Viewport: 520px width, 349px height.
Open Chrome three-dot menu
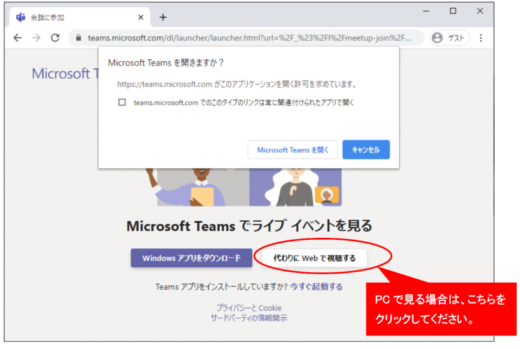click(x=481, y=38)
